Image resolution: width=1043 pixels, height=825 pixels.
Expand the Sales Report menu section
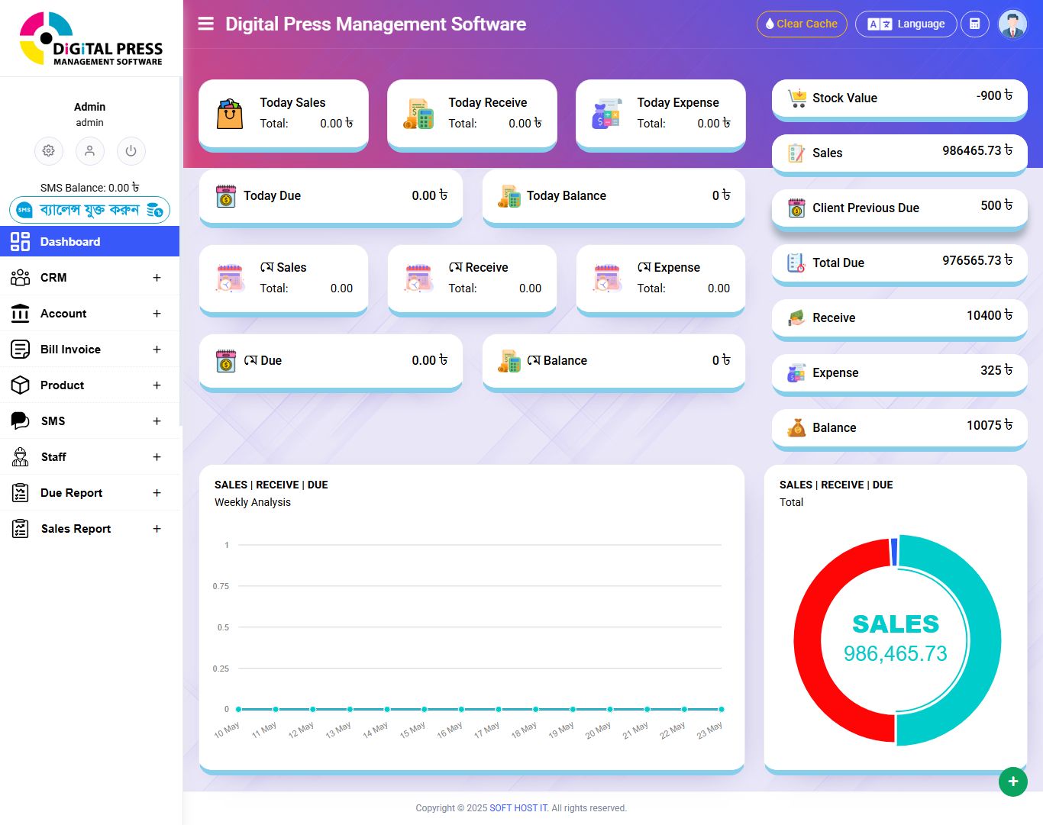[x=157, y=528]
